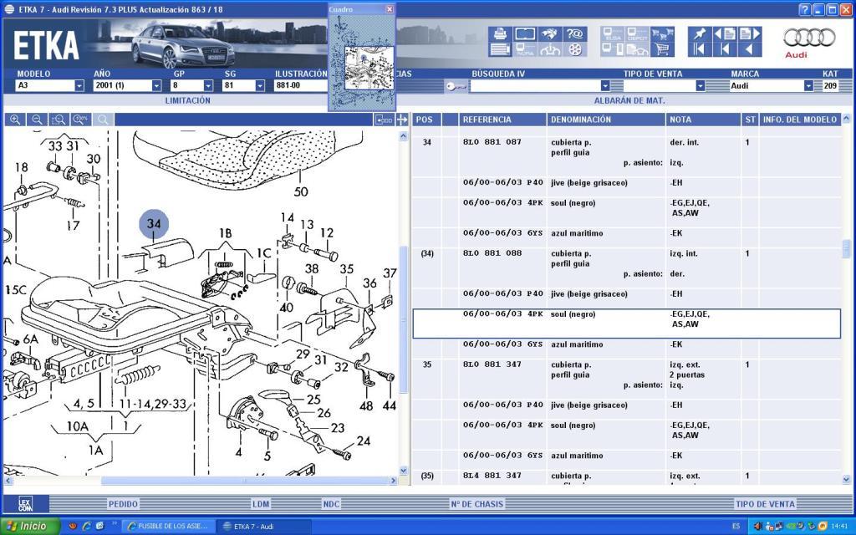Screen dimensions: 856x535
Task: Open the ELSA icon
Action: pyautogui.click(x=613, y=34)
